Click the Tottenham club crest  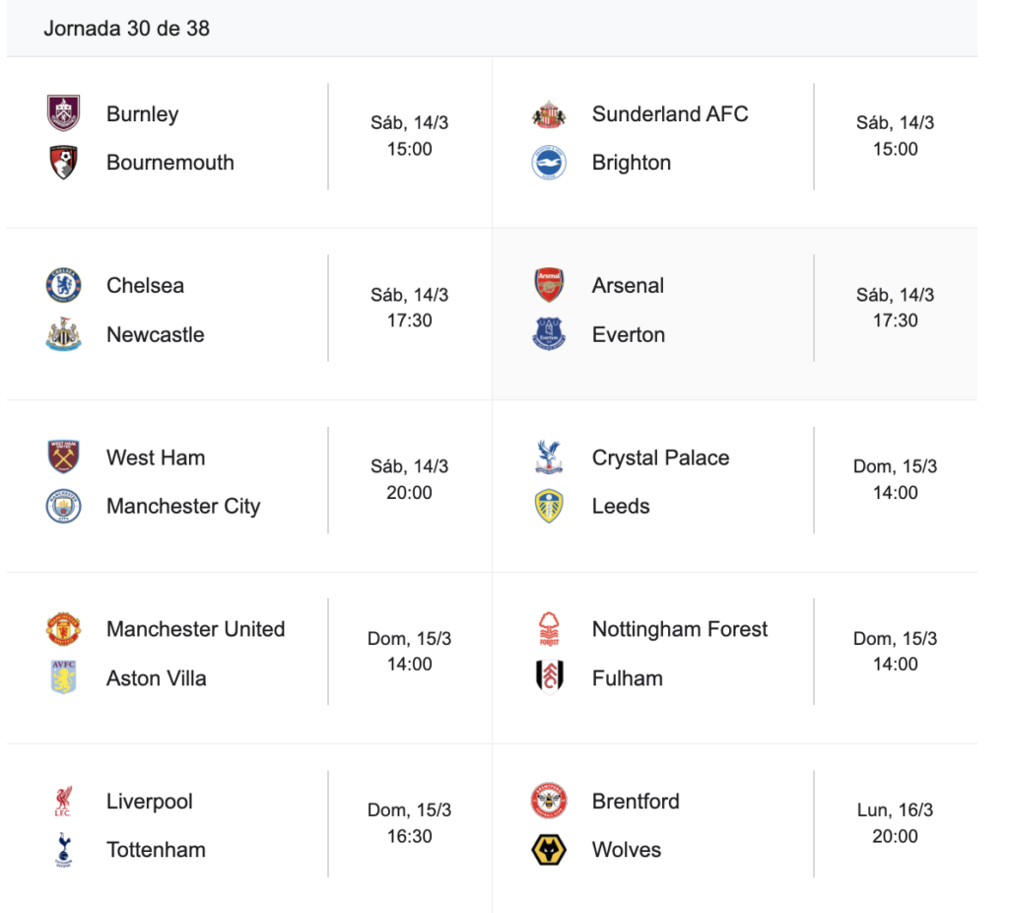(x=63, y=850)
